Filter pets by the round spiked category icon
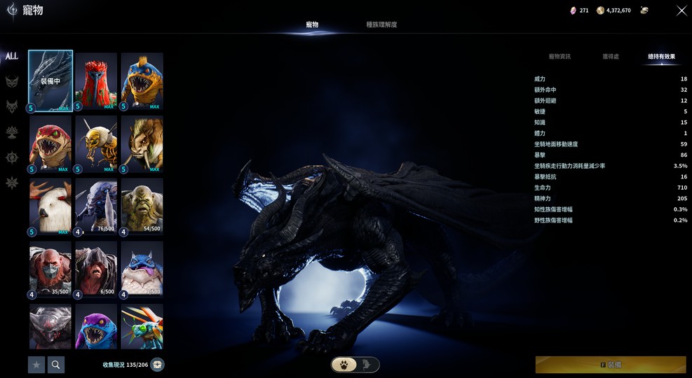The image size is (692, 378). (12, 157)
